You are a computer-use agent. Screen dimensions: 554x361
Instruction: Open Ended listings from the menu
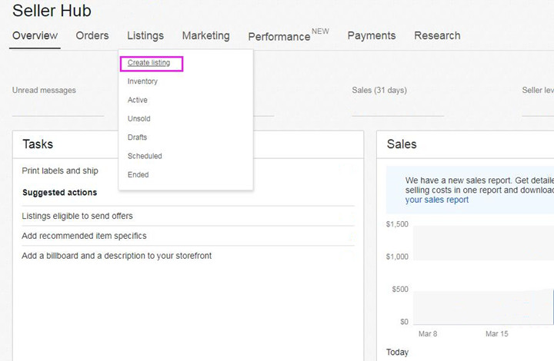pyautogui.click(x=138, y=174)
